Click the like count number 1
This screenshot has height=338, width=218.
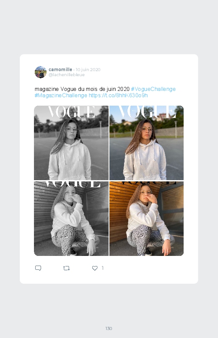pyautogui.click(x=103, y=268)
